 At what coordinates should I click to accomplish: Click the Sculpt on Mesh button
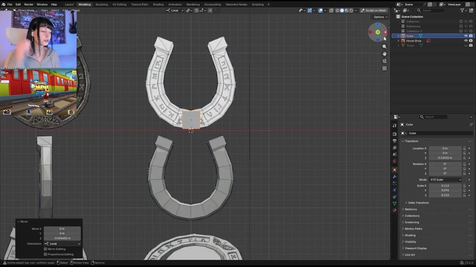point(373,10)
